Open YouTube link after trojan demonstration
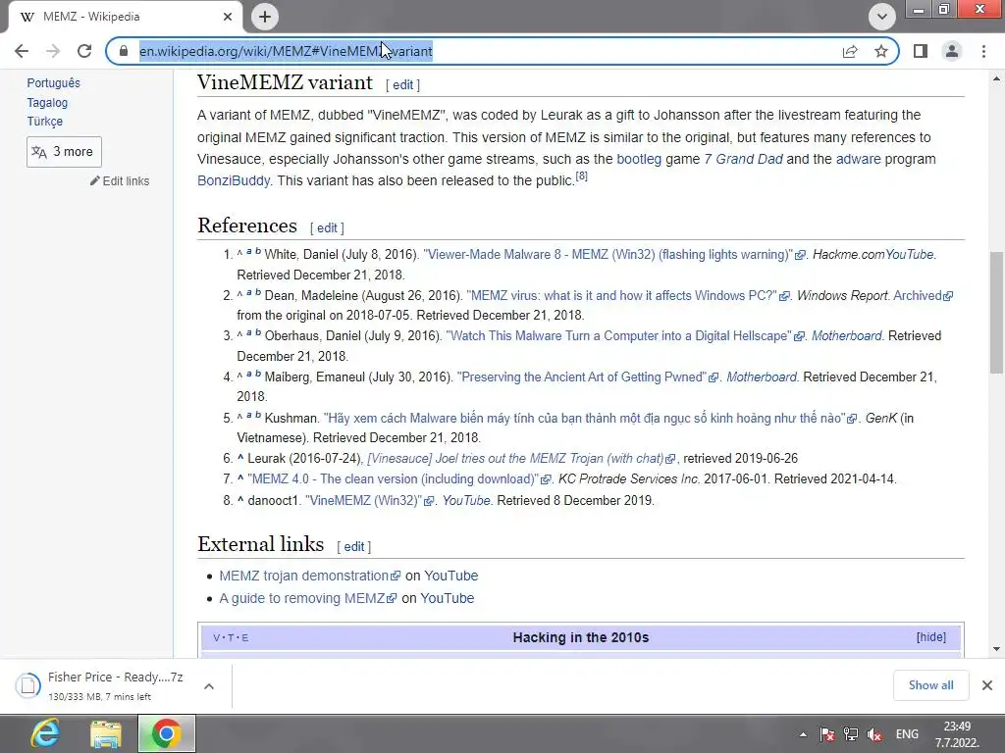The image size is (1005, 753). [x=451, y=576]
